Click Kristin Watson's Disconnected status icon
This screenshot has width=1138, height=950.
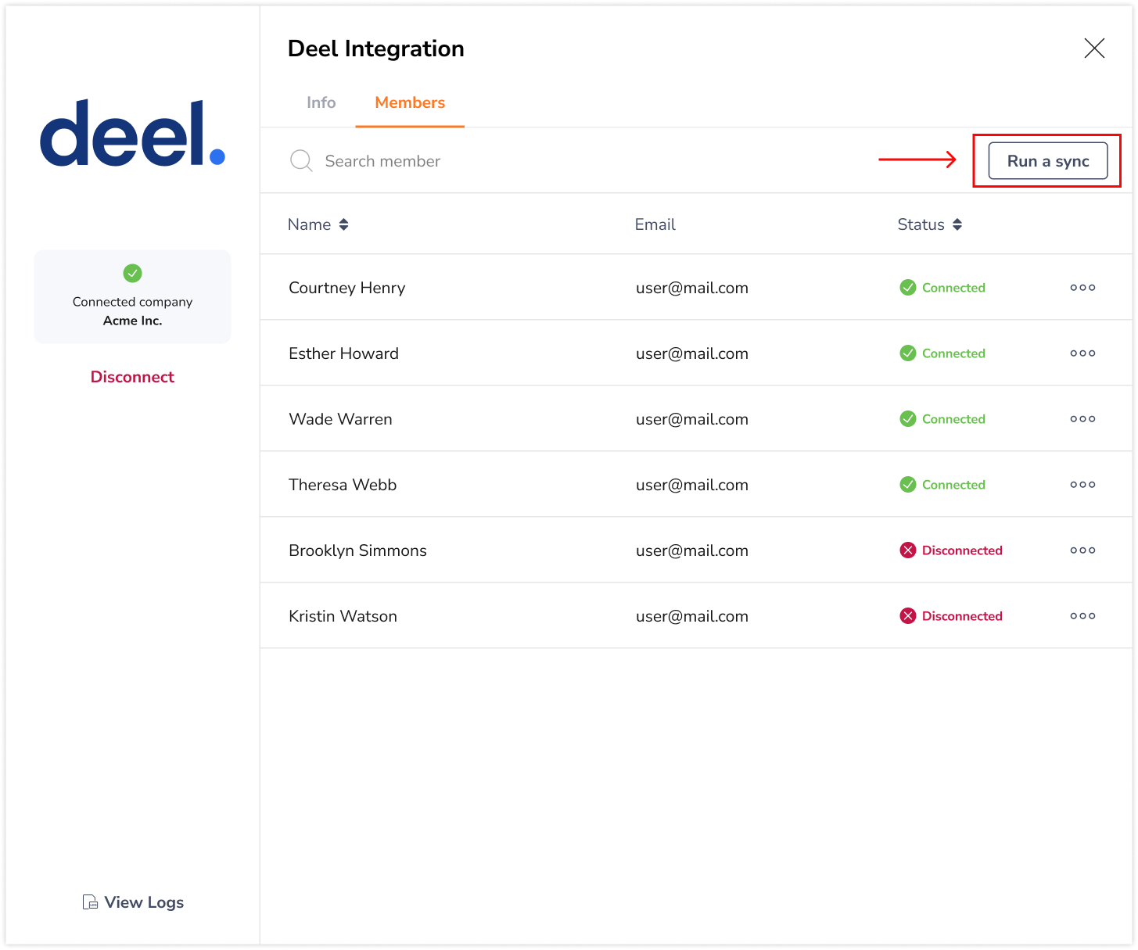click(907, 615)
